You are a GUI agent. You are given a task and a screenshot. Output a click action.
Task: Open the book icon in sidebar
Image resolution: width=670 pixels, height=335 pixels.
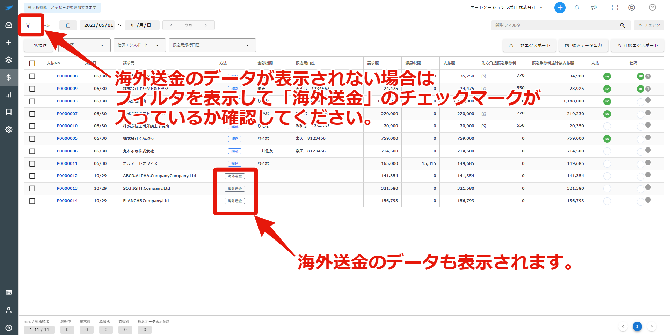point(9,112)
